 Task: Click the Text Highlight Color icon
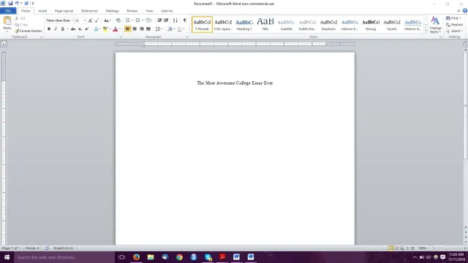105,29
